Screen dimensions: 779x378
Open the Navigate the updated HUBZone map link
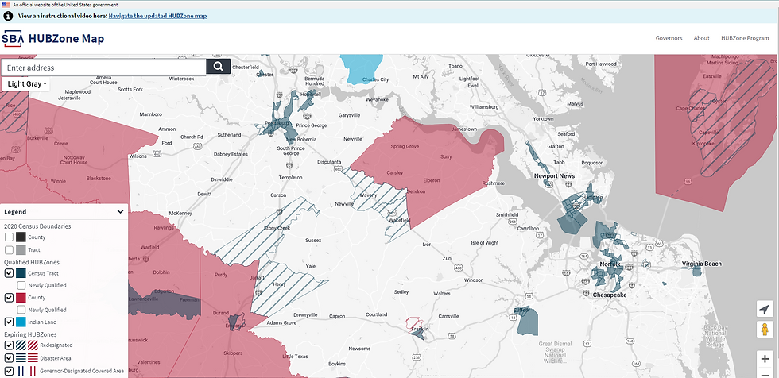coord(157,16)
